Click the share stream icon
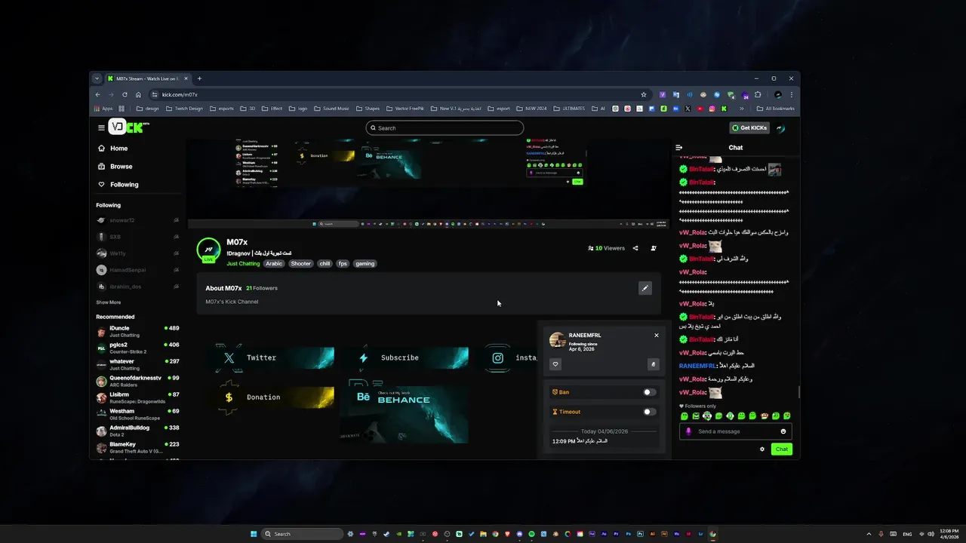Image resolution: width=966 pixels, height=543 pixels. 635,248
